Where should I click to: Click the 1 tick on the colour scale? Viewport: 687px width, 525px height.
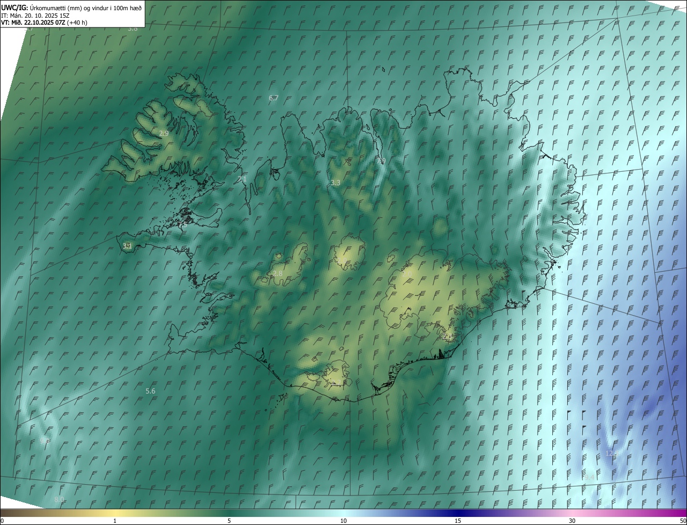115,521
